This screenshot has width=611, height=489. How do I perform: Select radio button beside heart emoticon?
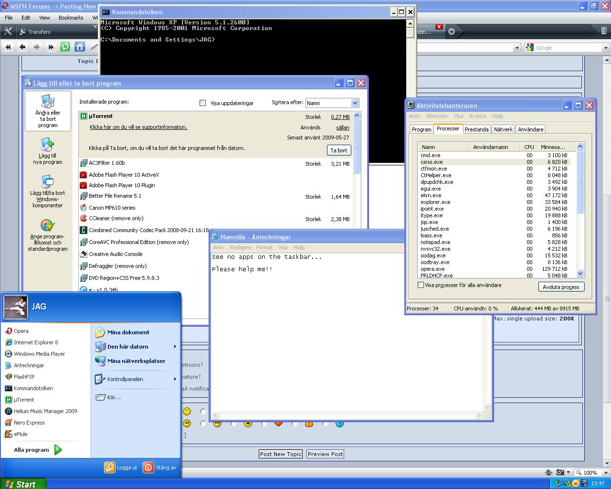[x=264, y=424]
